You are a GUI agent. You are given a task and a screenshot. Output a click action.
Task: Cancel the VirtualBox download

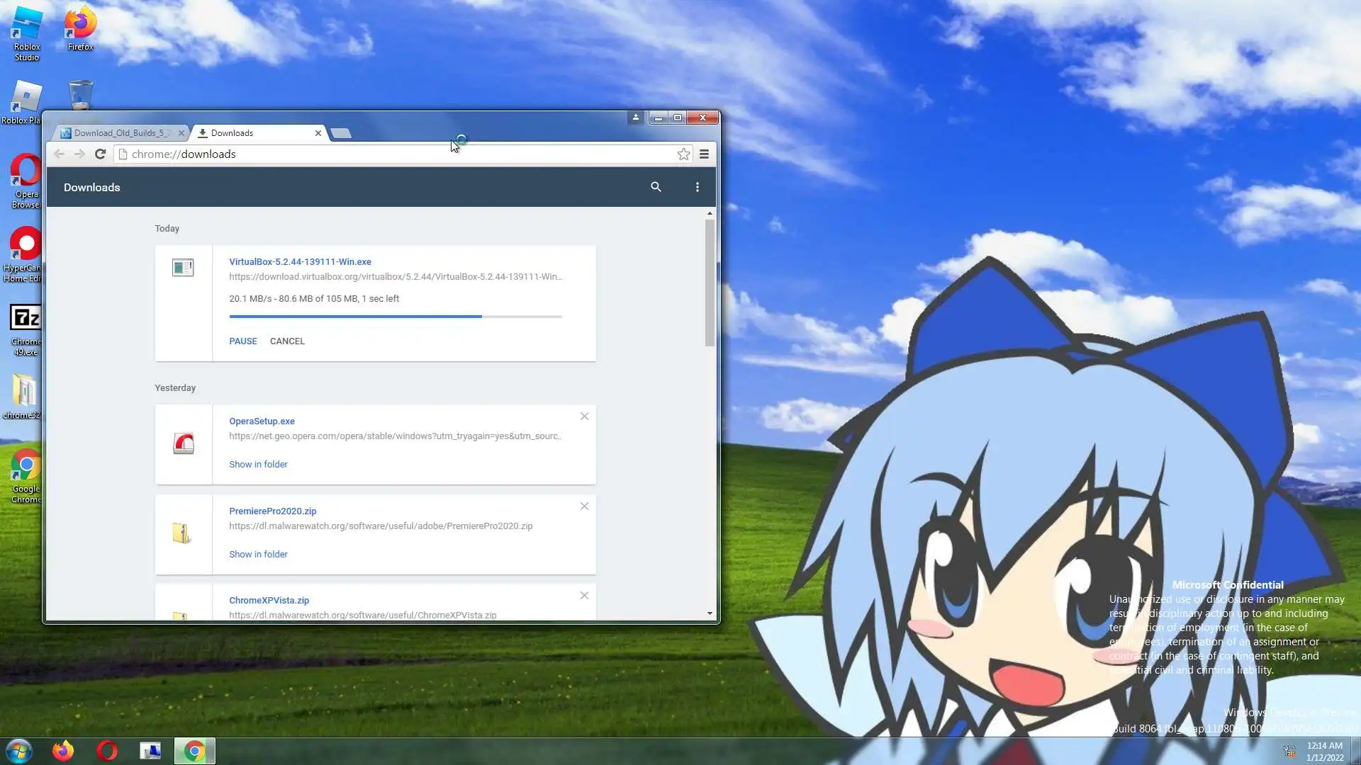pos(287,341)
